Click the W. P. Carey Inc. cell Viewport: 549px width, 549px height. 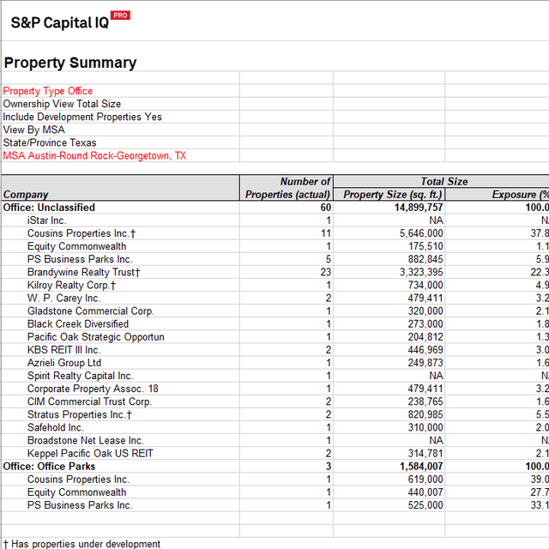pyautogui.click(x=121, y=298)
